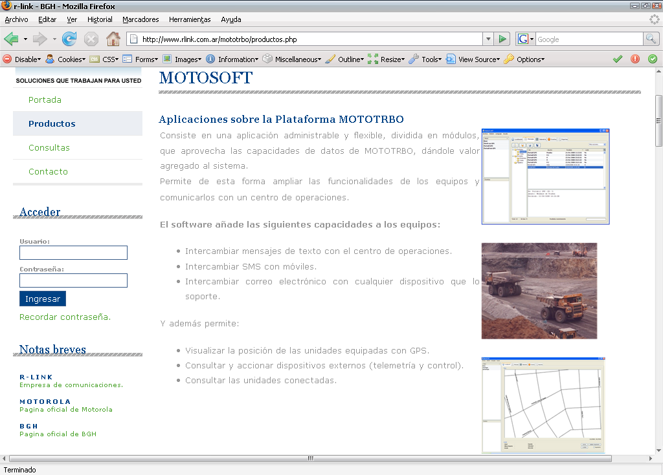Open the Ver menu
Viewport: 663px width, 475px height.
(72, 19)
